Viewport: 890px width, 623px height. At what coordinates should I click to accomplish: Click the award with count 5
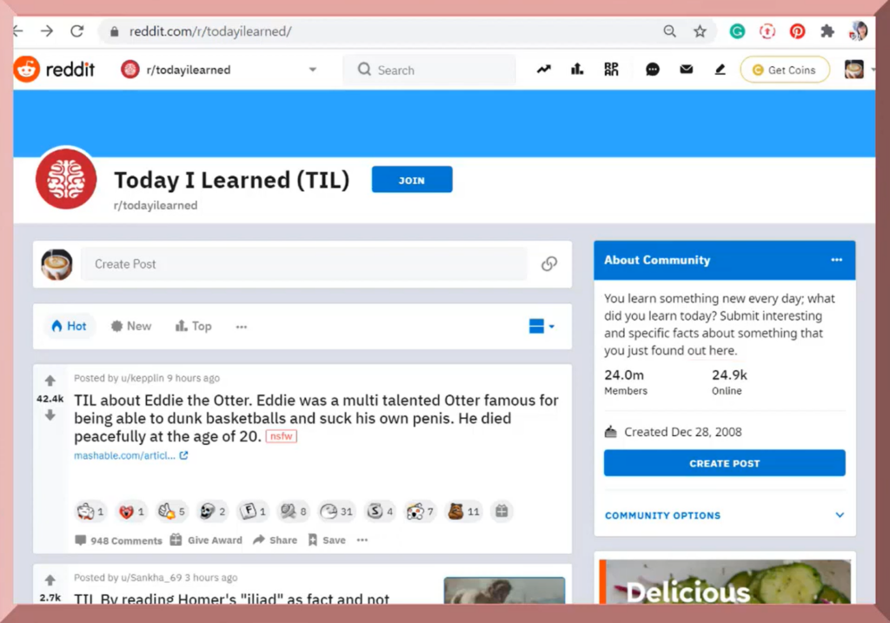tap(171, 511)
